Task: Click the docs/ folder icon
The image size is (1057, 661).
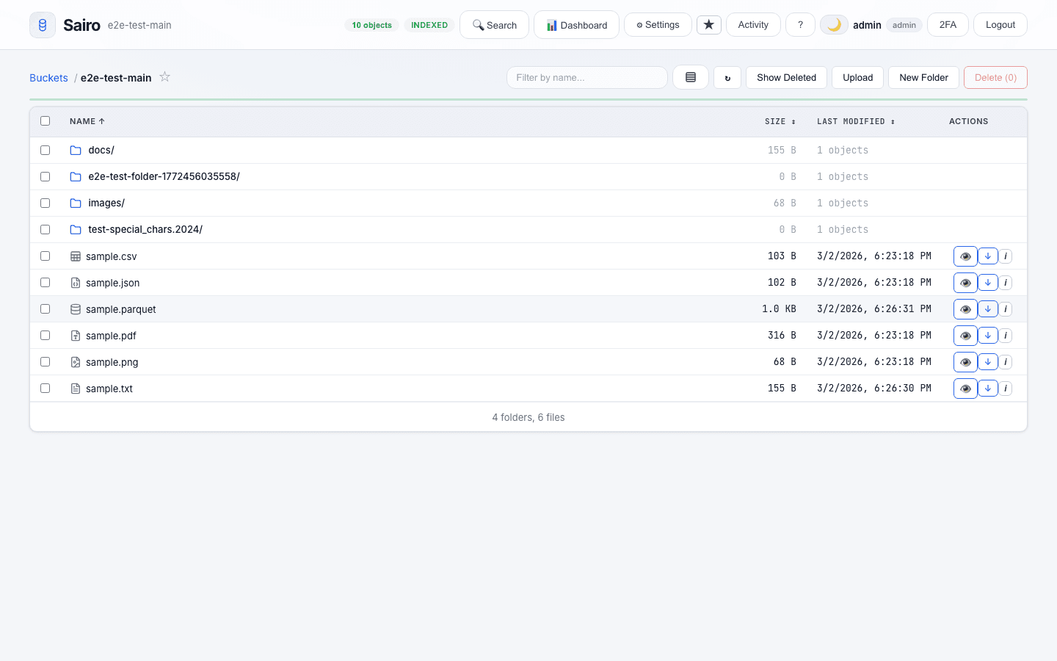Action: click(x=76, y=151)
